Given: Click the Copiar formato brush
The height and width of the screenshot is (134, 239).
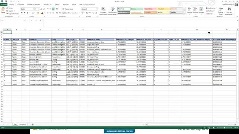Looking at the screenshot, I should coord(12,14).
